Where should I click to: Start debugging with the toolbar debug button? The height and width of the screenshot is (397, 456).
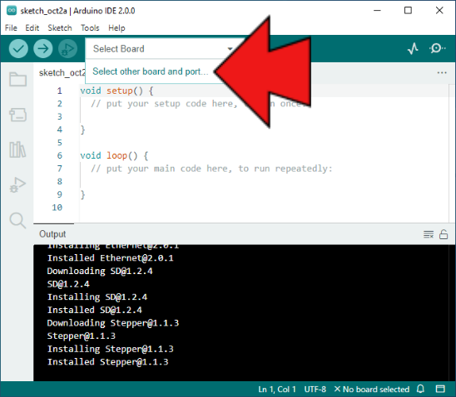(67, 48)
